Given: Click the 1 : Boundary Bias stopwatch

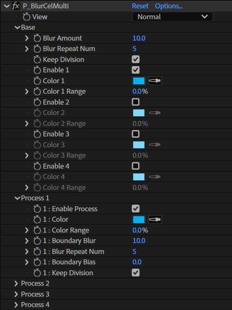Looking at the screenshot, I should (37, 262).
